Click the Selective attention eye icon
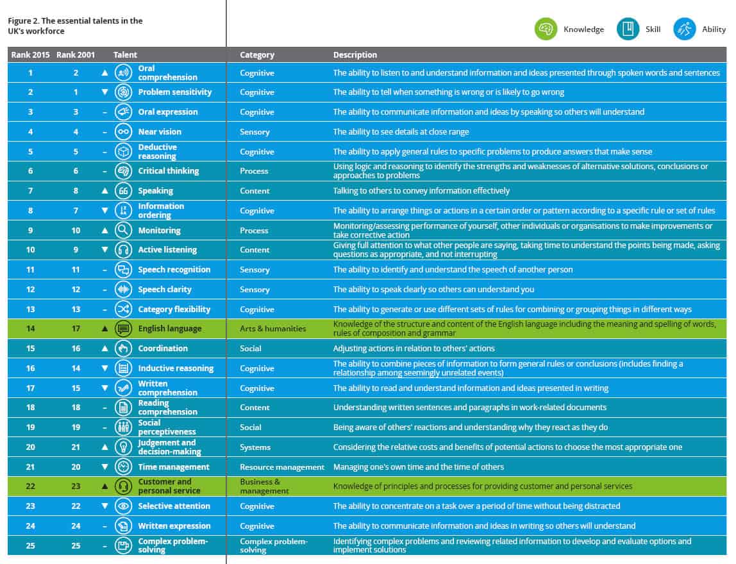Viewport: 736px width, 564px height. coord(123,506)
